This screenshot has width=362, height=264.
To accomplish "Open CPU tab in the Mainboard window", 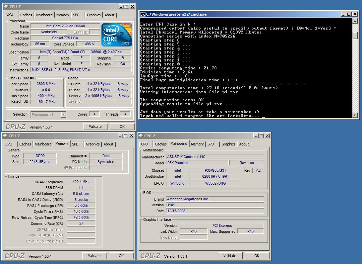I will (x=144, y=144).
